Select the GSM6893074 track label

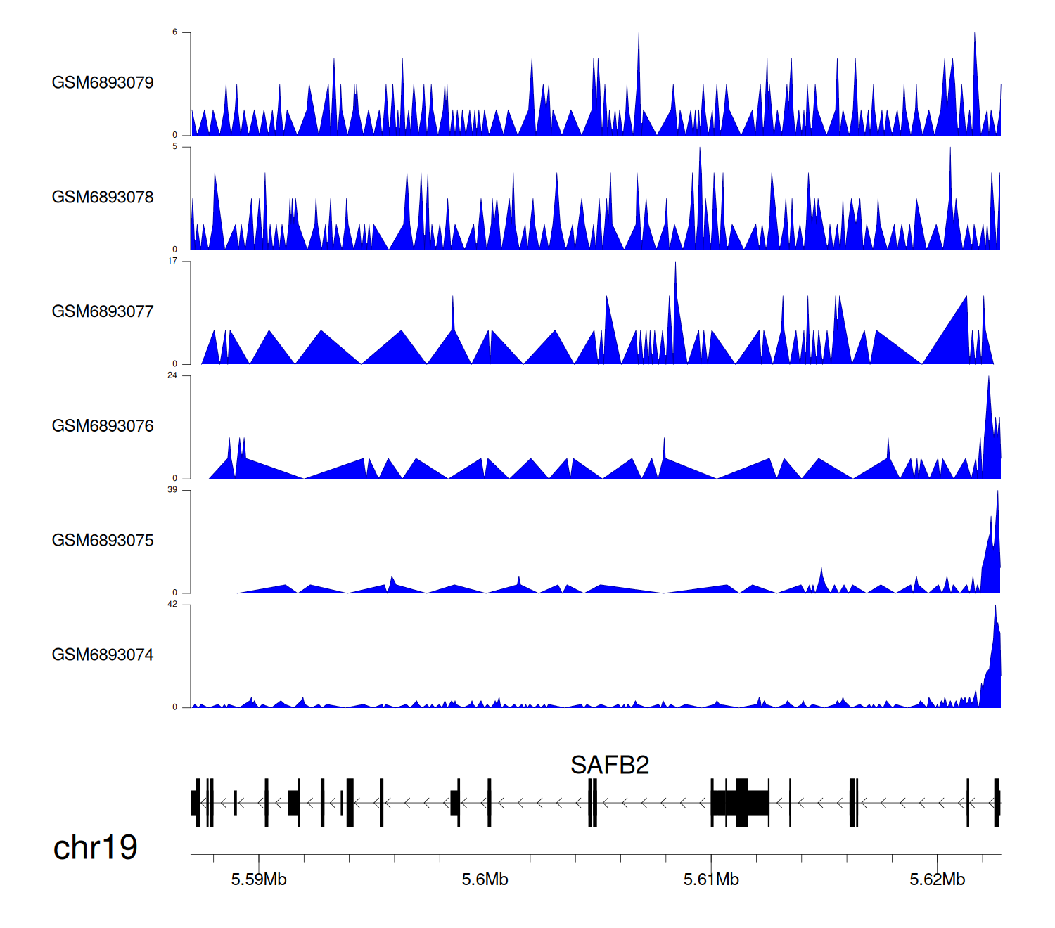pyautogui.click(x=103, y=655)
